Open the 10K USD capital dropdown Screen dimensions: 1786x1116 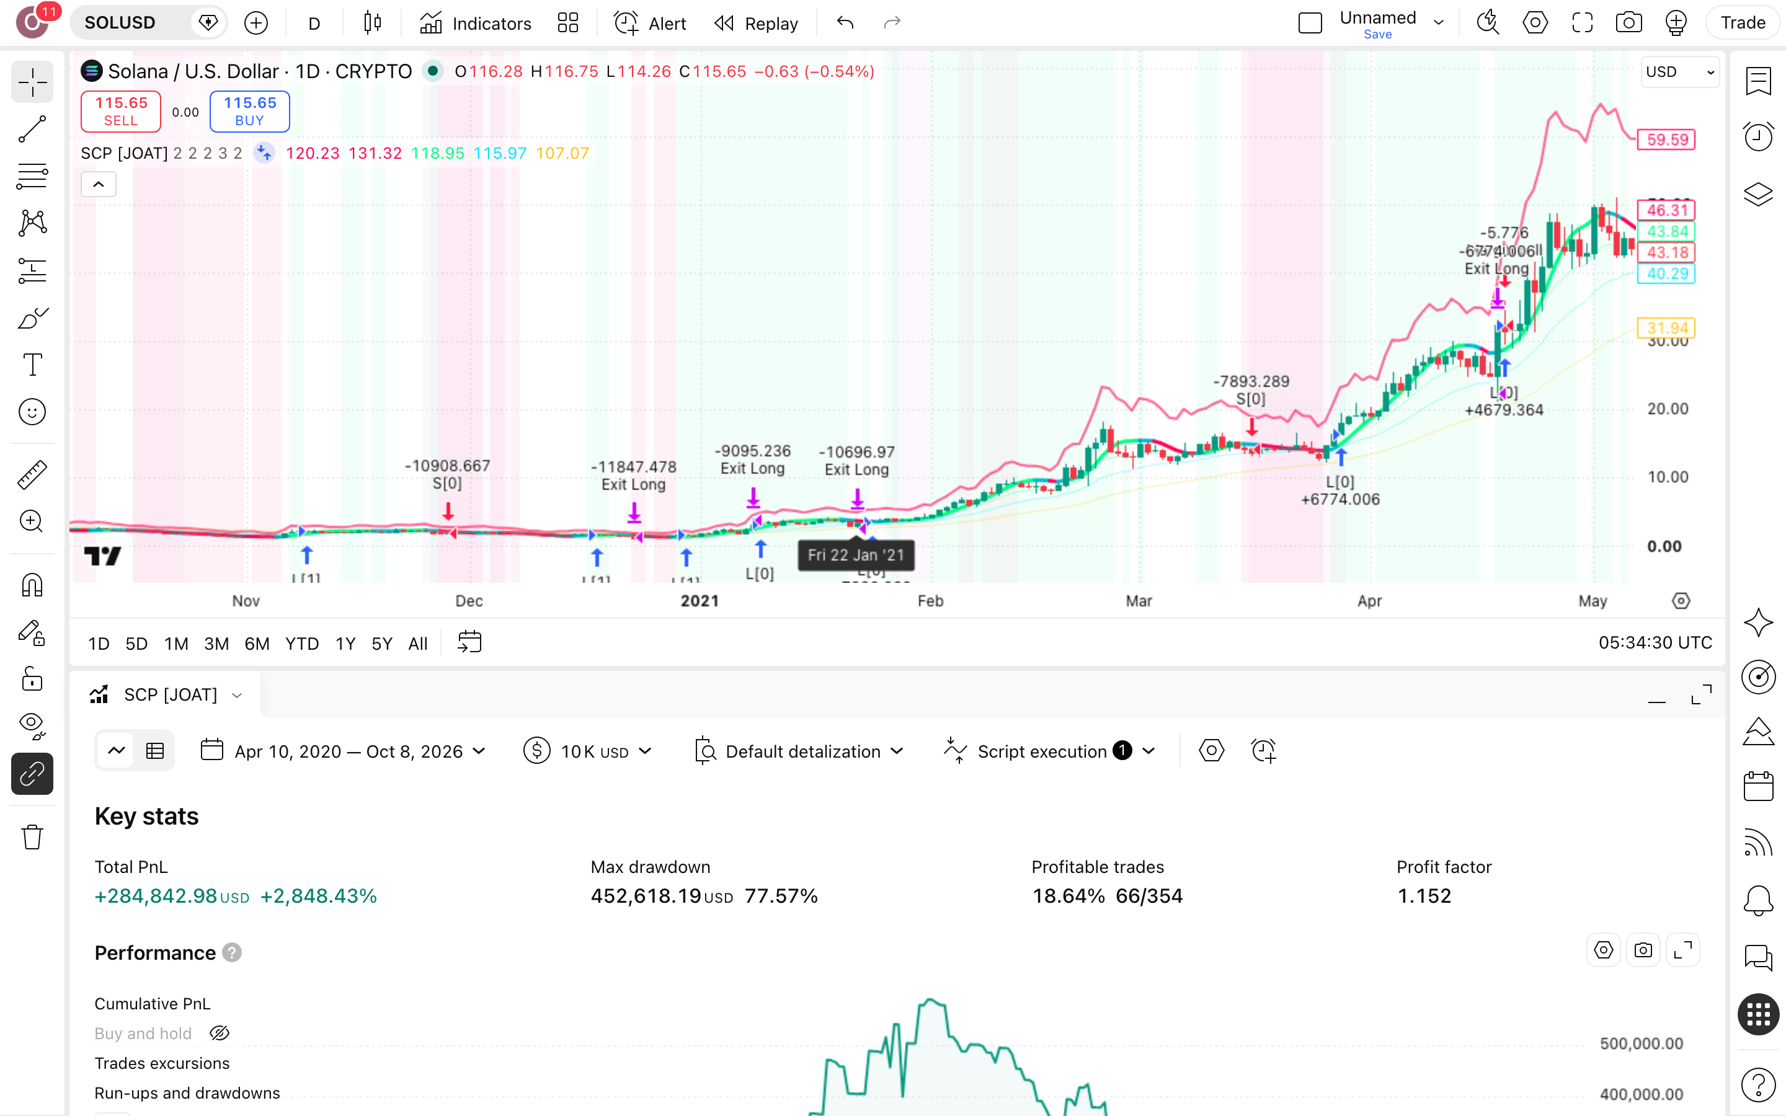[588, 751]
